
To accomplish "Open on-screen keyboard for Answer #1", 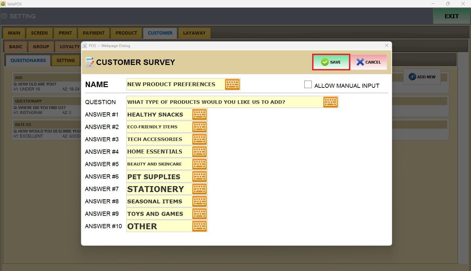I will click(199, 115).
